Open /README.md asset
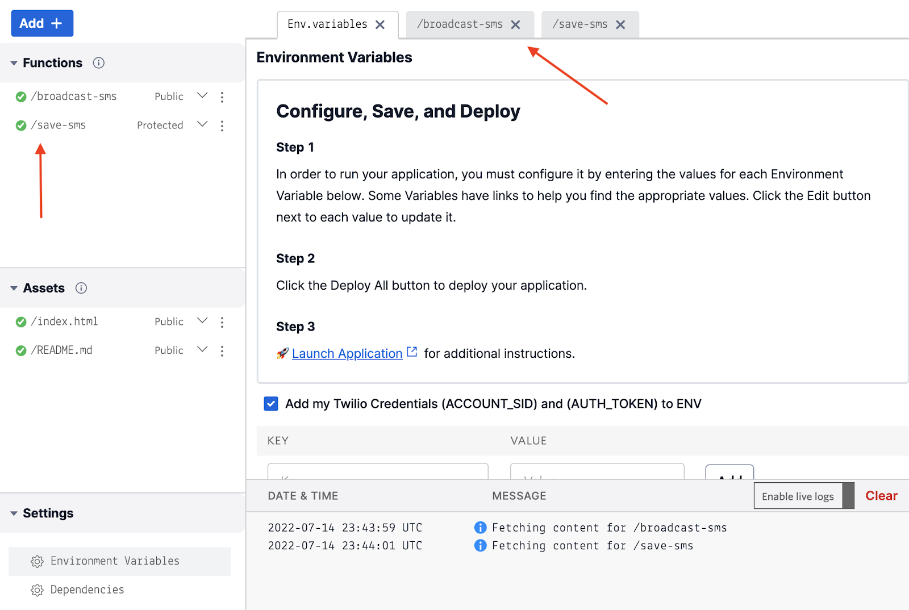Viewport: 909px width, 610px height. pos(61,350)
